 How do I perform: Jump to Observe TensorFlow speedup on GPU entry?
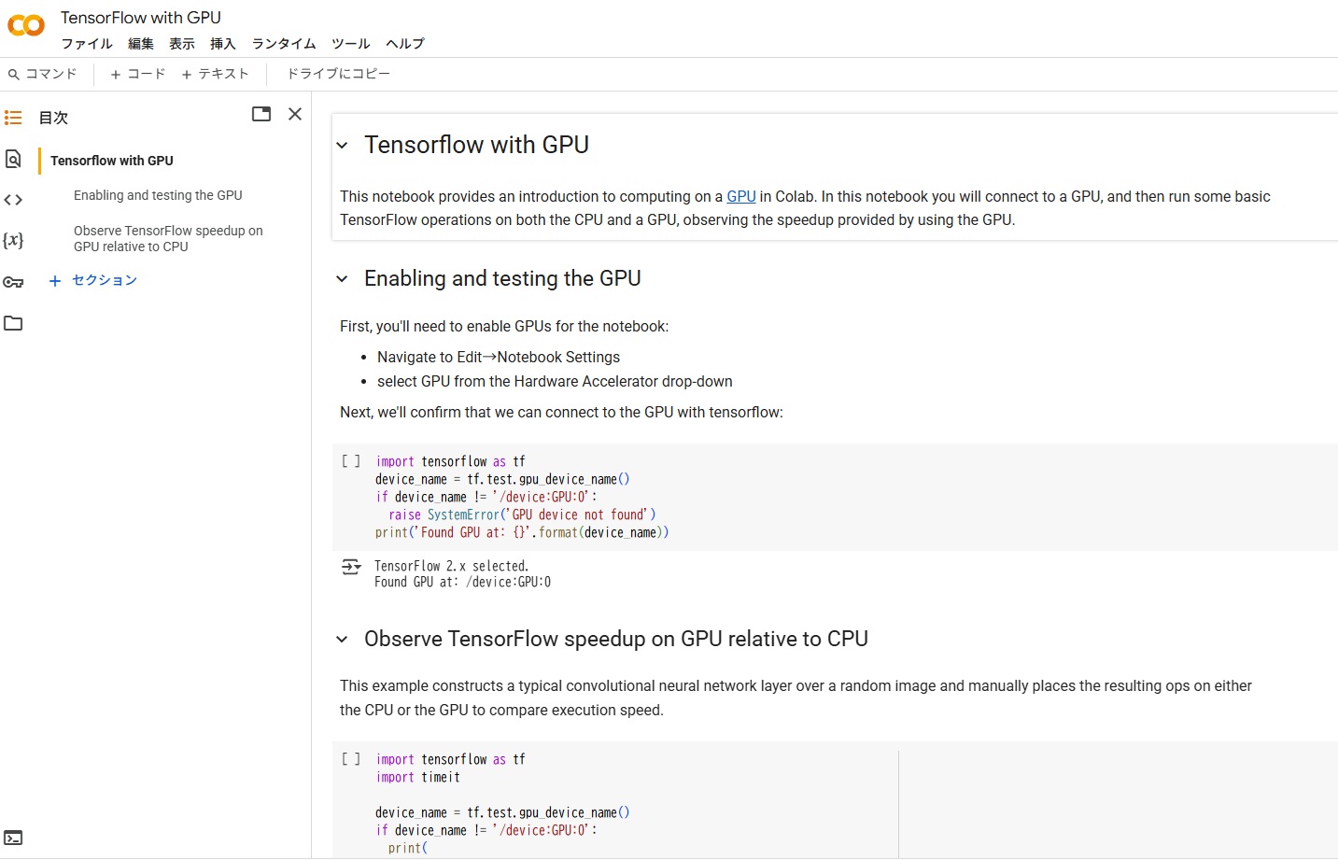pyautogui.click(x=168, y=238)
